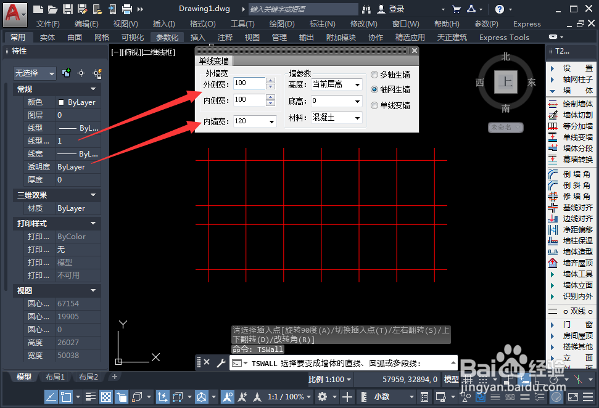The image size is (599, 408).
Task: Toggle grid display on the status bar
Action: pyautogui.click(x=106, y=398)
